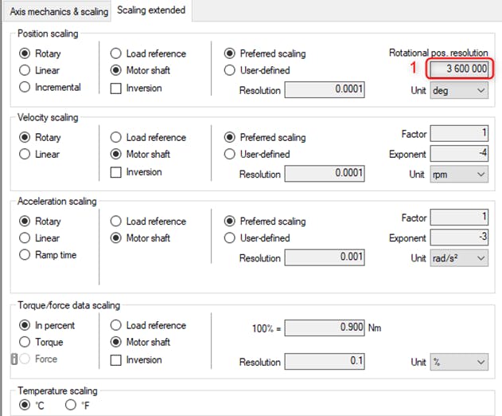The image size is (502, 416).
Task: Choose Ramp time acceleration scaling
Action: point(25,255)
